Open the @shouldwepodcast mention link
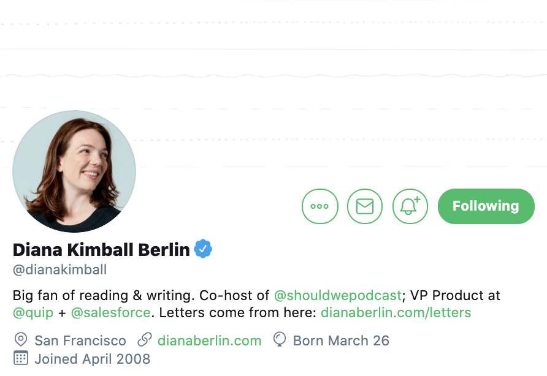Viewport: 547px width, 376px height. (x=338, y=296)
